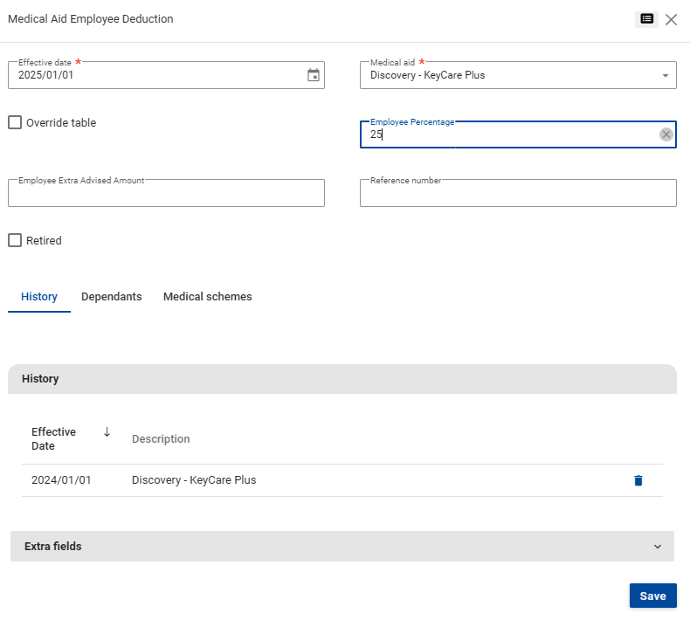
Task: Focus the Reference number input
Action: (517, 194)
